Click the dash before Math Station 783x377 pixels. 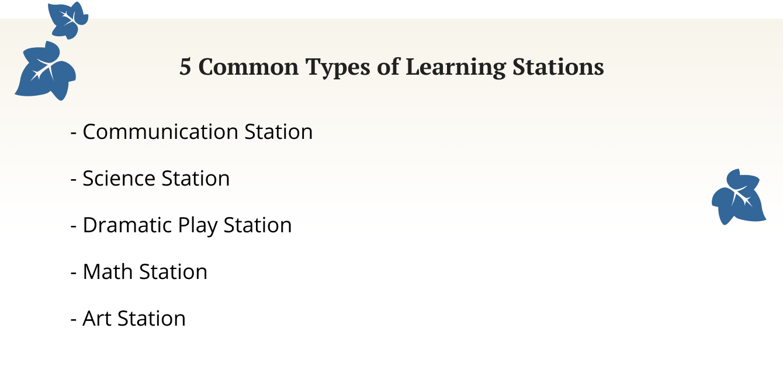pos(74,273)
